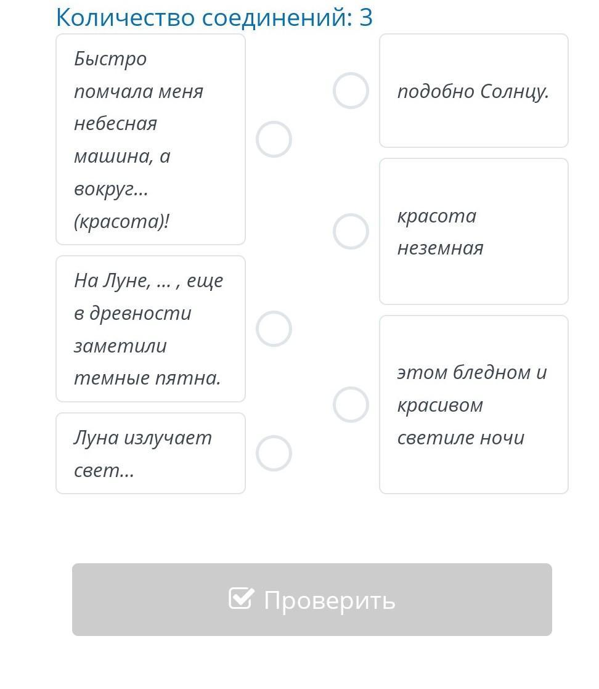Click the checkmark icon on Проверить button

[242, 598]
